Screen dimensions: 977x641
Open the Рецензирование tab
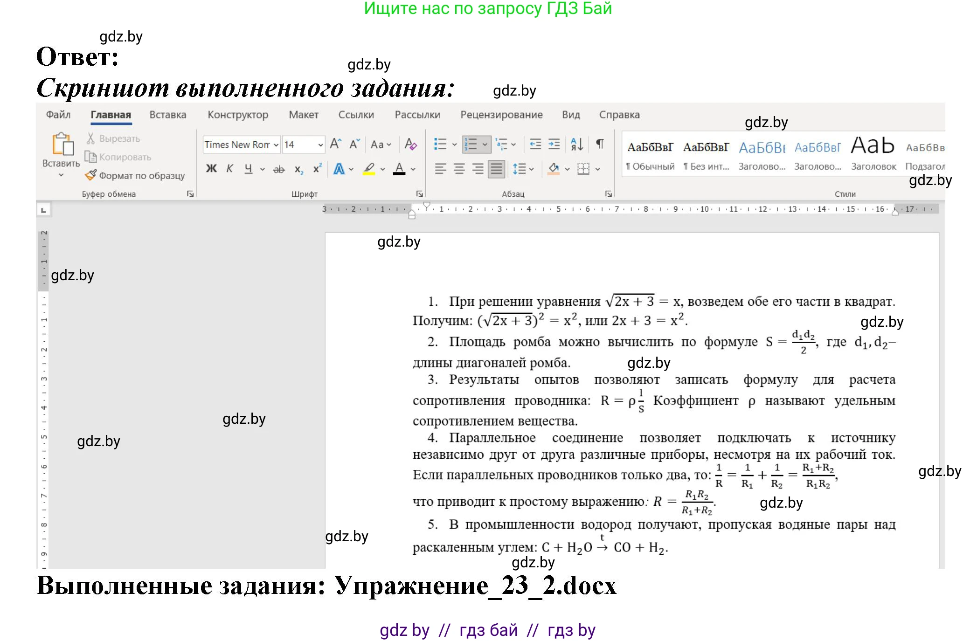[501, 115]
